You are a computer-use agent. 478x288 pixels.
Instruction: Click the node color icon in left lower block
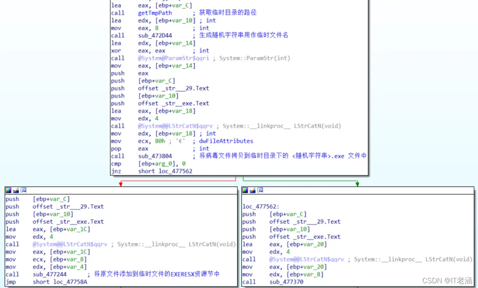pyautogui.click(x=8, y=190)
